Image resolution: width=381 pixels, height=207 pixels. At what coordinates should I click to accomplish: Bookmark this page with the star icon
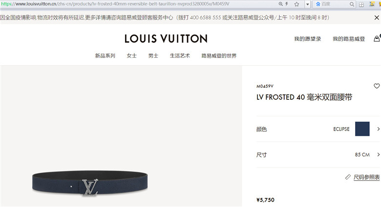296,4
